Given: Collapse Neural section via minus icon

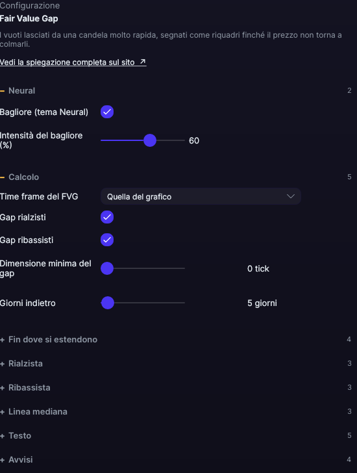Looking at the screenshot, I should [x=3, y=91].
